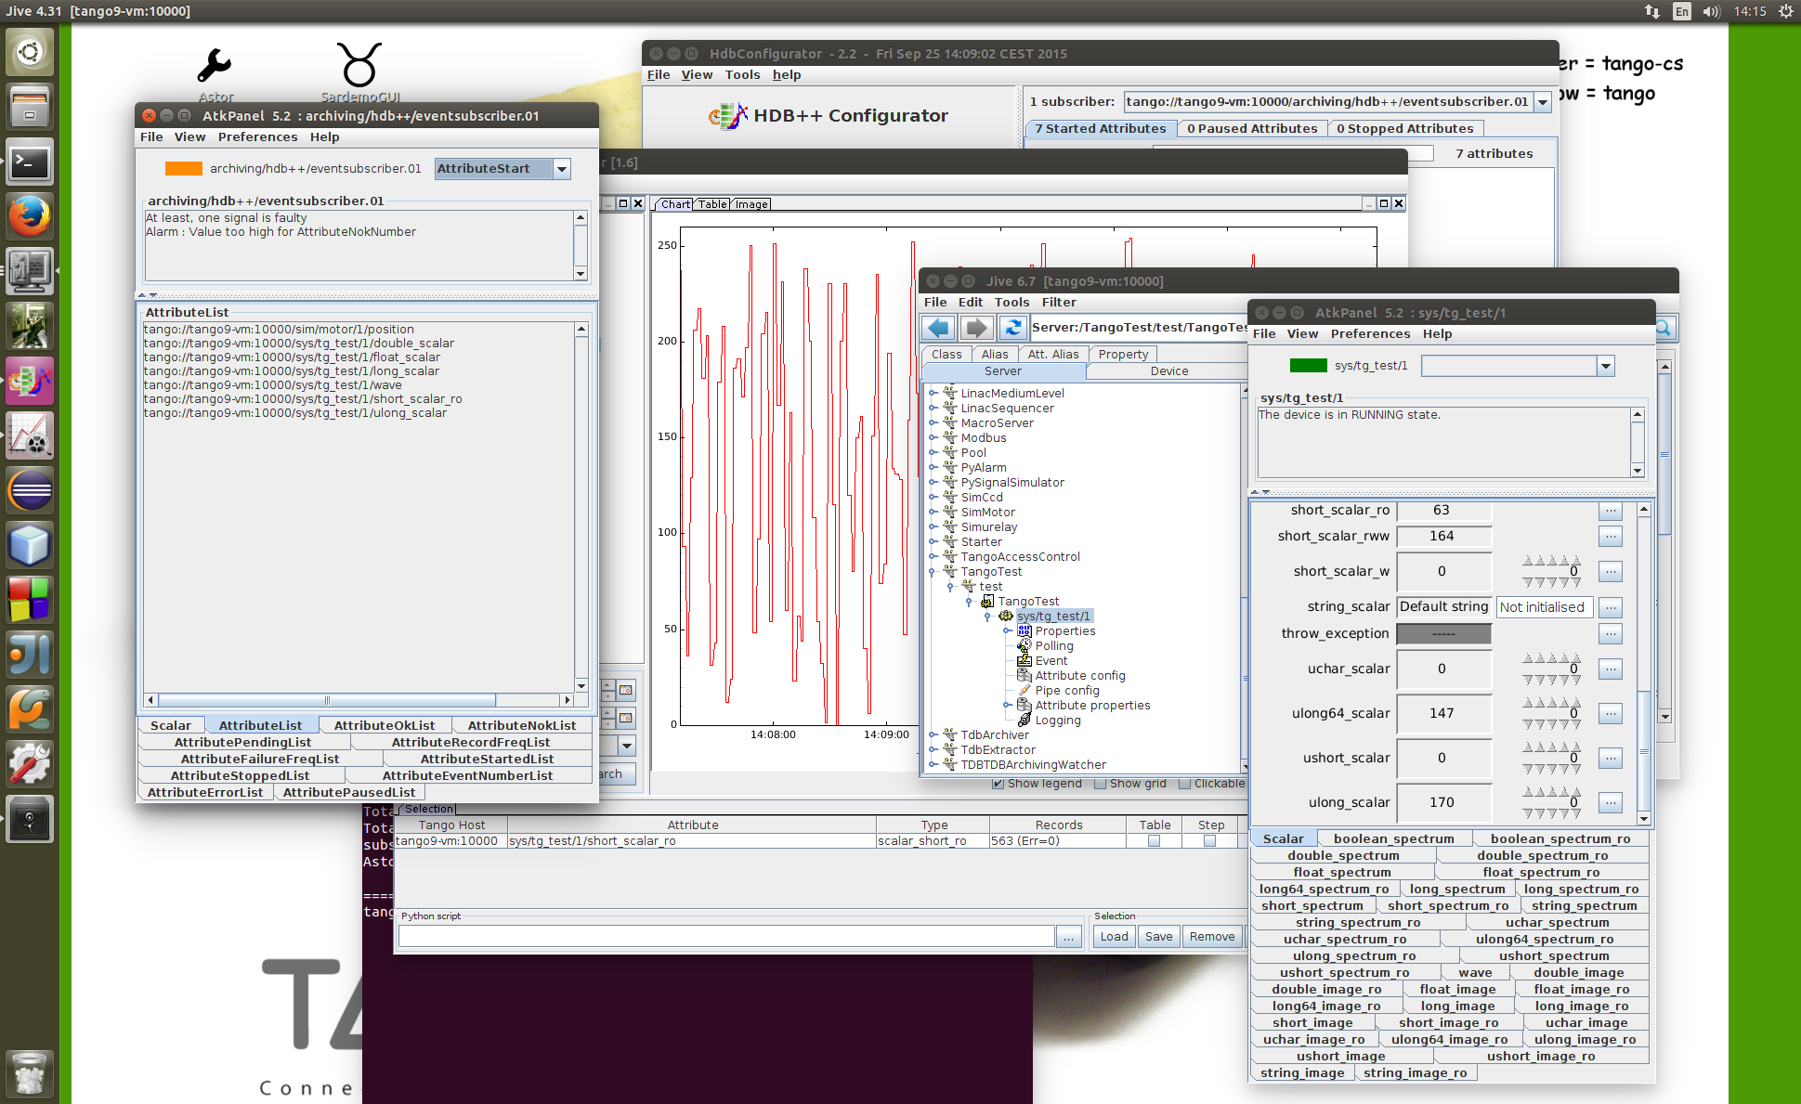This screenshot has height=1104, width=1801.
Task: Open the Astor desktop wrench icon
Action: point(215,66)
